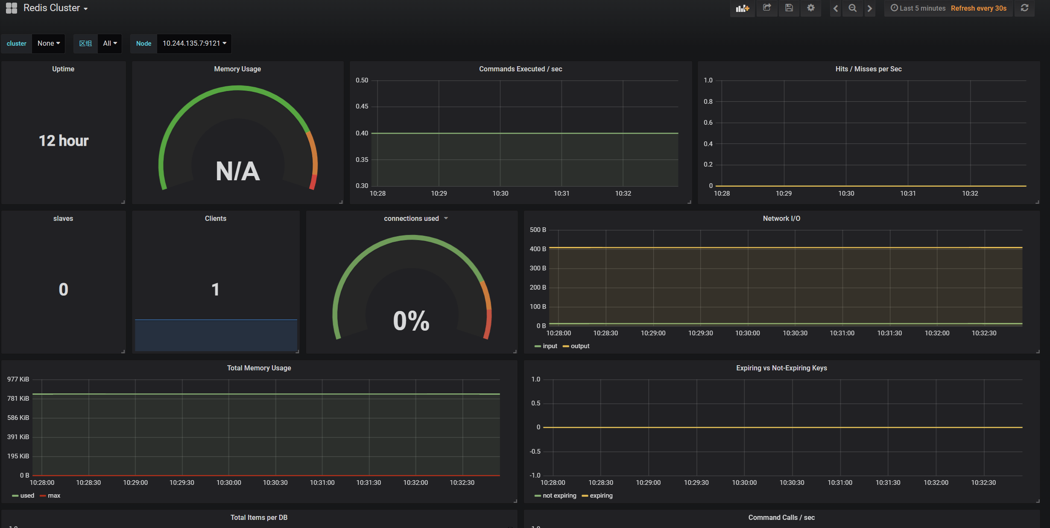Toggle the input series in legend
The image size is (1050, 528).
[550, 346]
